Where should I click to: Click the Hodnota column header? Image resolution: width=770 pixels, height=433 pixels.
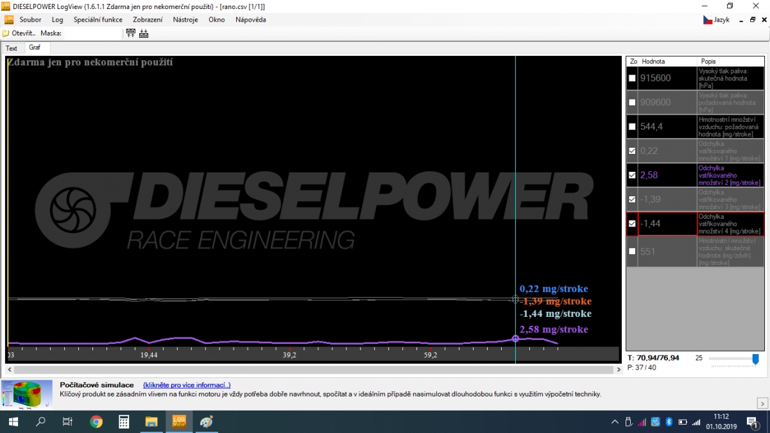click(667, 62)
